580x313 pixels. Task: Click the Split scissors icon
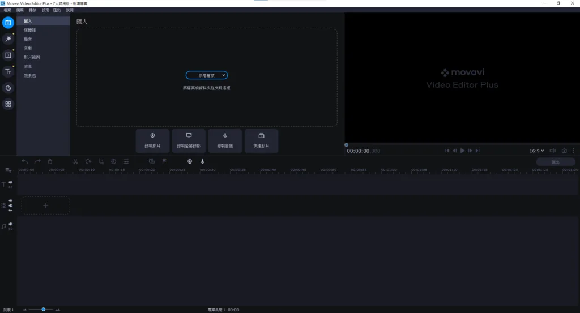(x=75, y=161)
